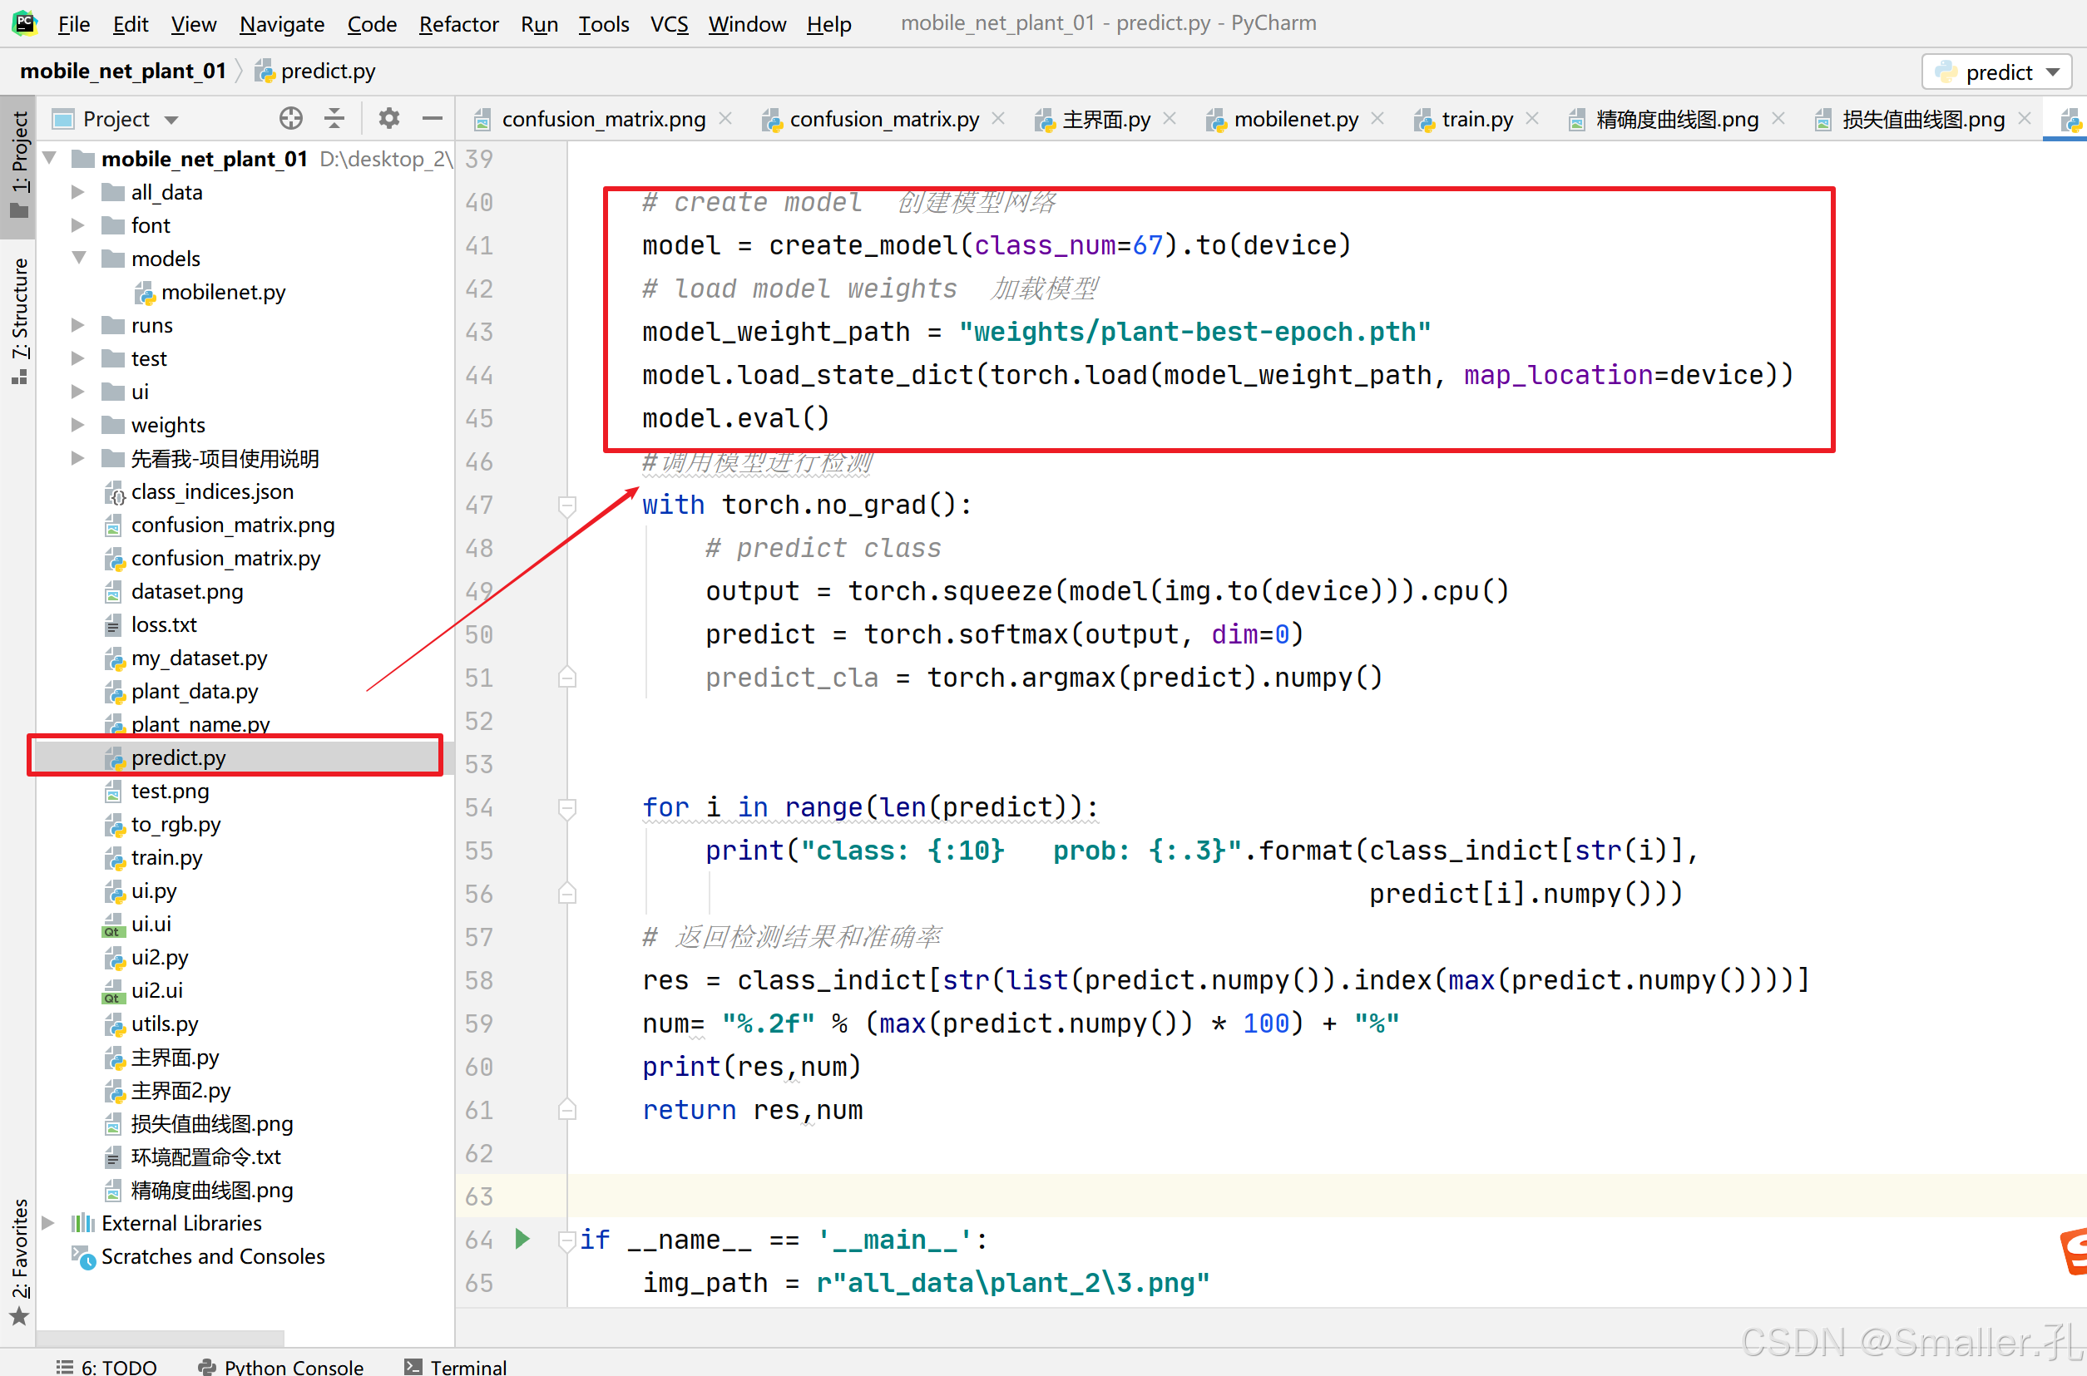Open the Tools menu

click(603, 23)
